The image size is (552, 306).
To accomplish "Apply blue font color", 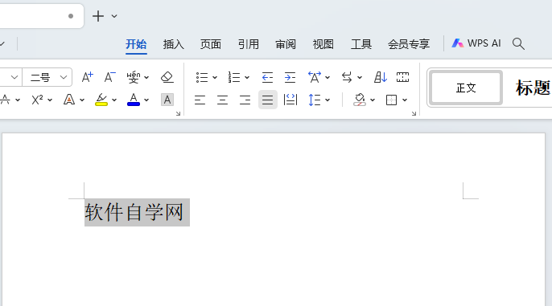I will click(134, 100).
